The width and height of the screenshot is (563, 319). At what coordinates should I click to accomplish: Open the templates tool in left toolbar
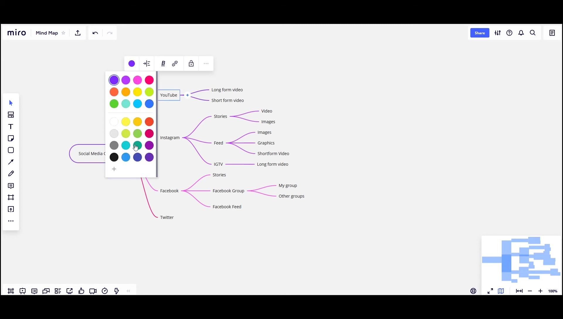11,115
